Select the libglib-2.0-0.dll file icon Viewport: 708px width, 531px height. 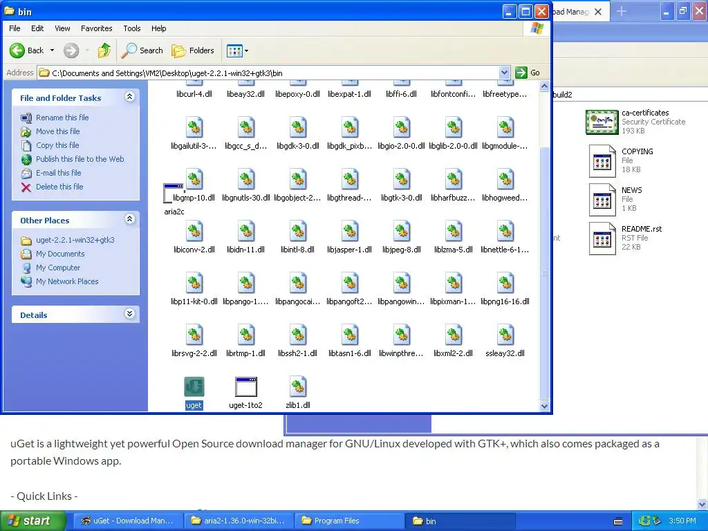click(x=454, y=128)
